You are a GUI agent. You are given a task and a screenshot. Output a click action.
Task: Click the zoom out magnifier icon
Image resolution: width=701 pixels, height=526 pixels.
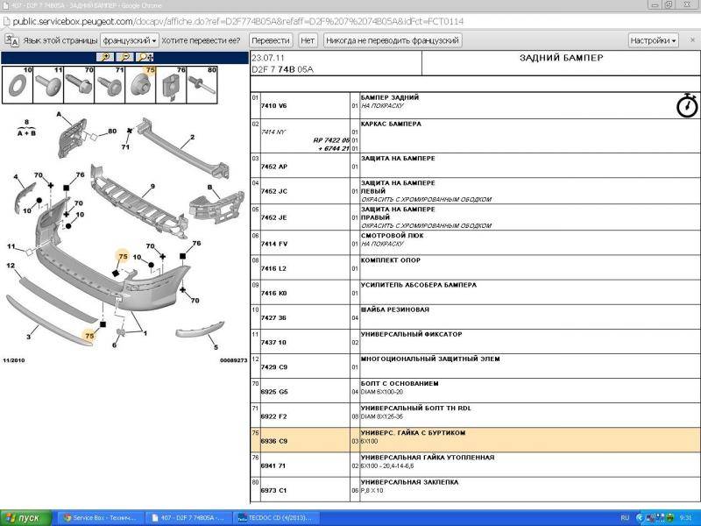coord(124,57)
